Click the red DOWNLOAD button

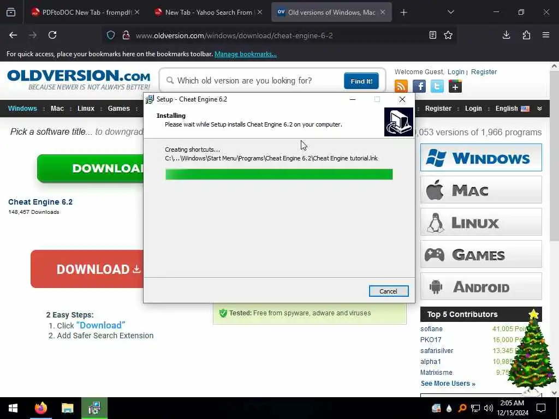pos(87,269)
